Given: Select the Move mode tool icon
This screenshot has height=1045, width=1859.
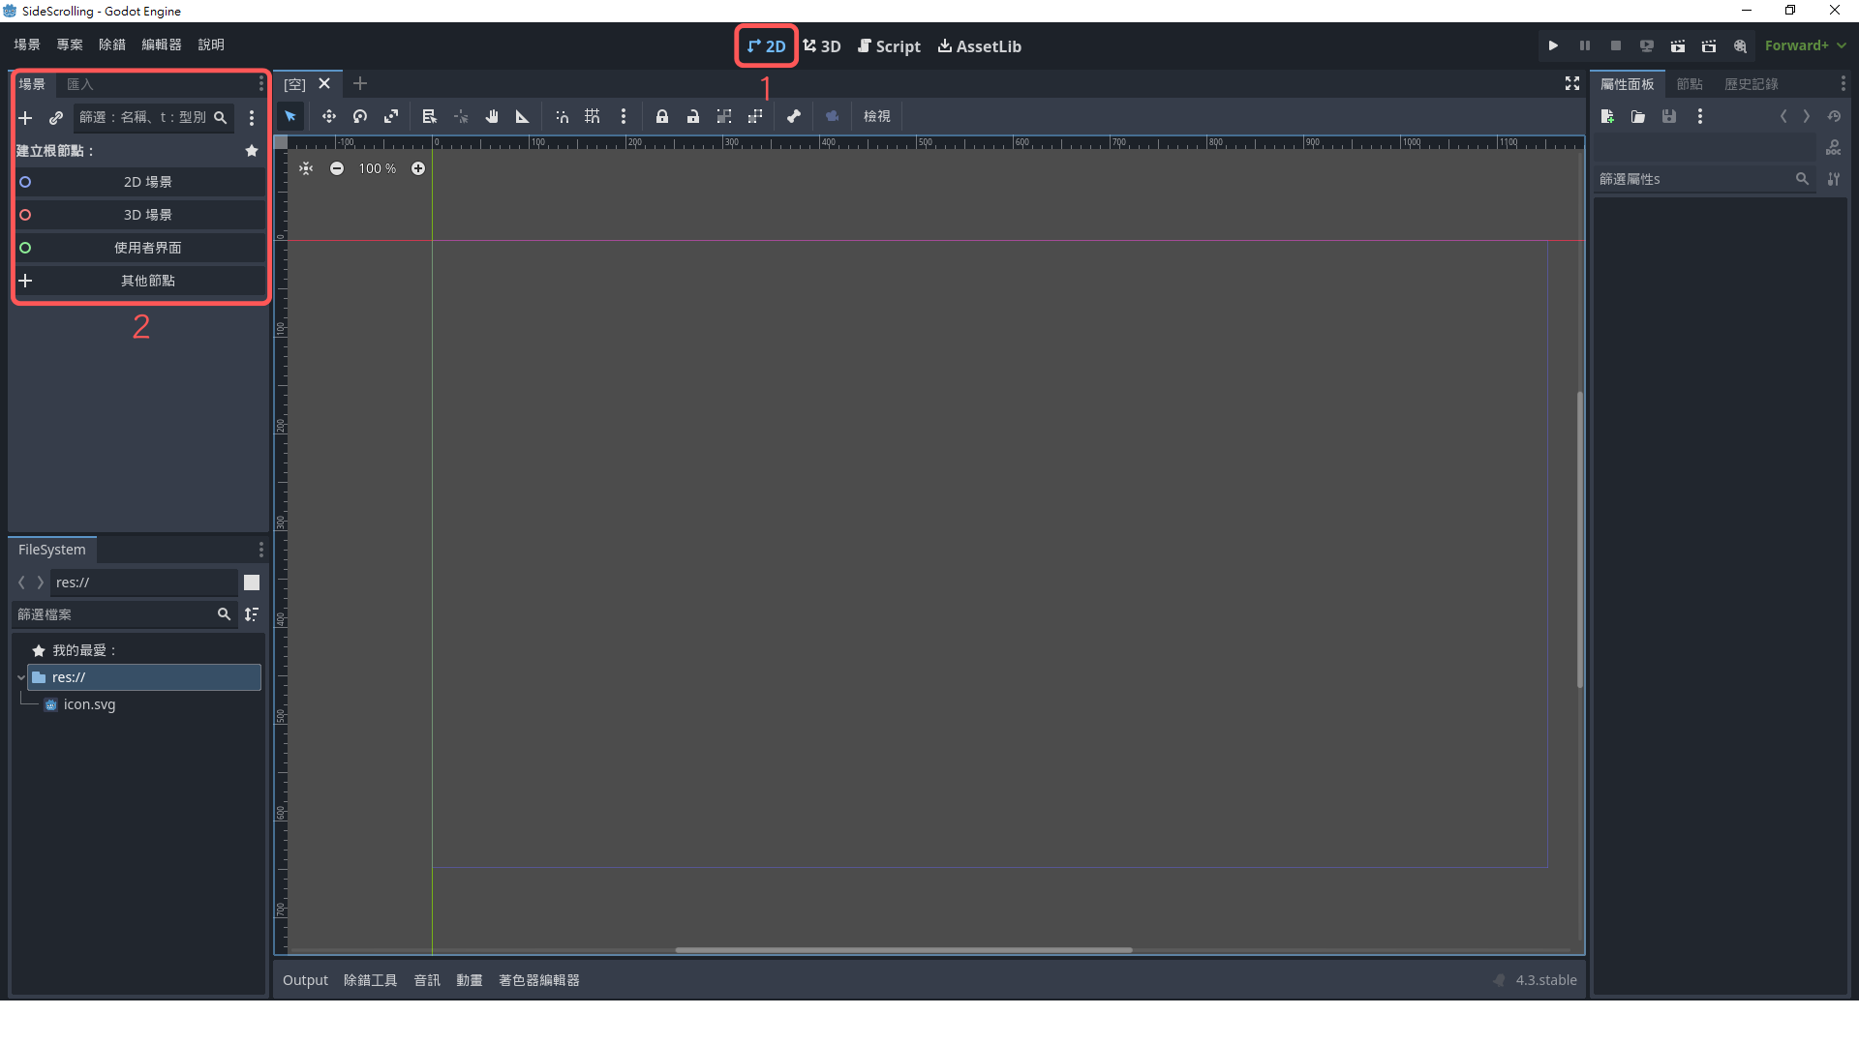Looking at the screenshot, I should pos(329,116).
